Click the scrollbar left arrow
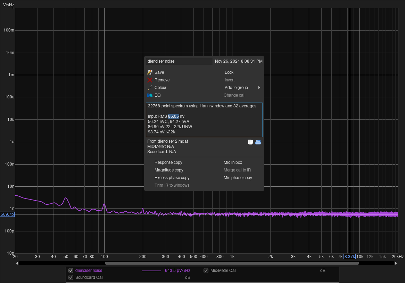The image size is (405, 283). click(17, 263)
